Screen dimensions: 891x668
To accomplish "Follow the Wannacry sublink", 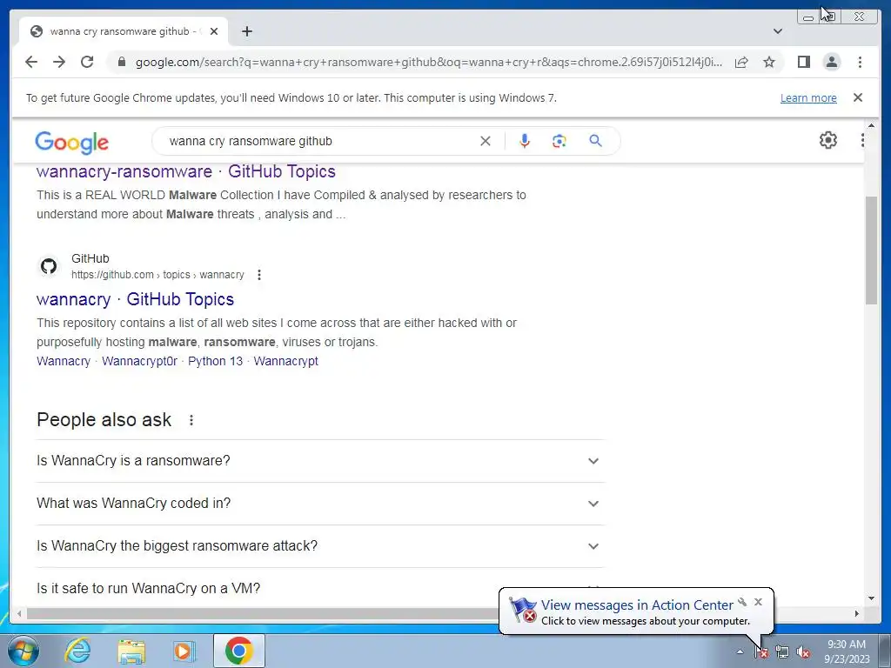I will (x=64, y=361).
